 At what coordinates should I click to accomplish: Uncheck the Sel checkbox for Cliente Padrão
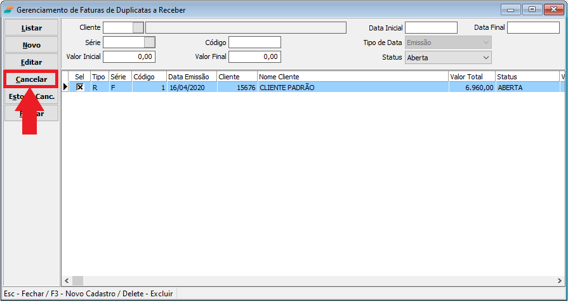[80, 88]
